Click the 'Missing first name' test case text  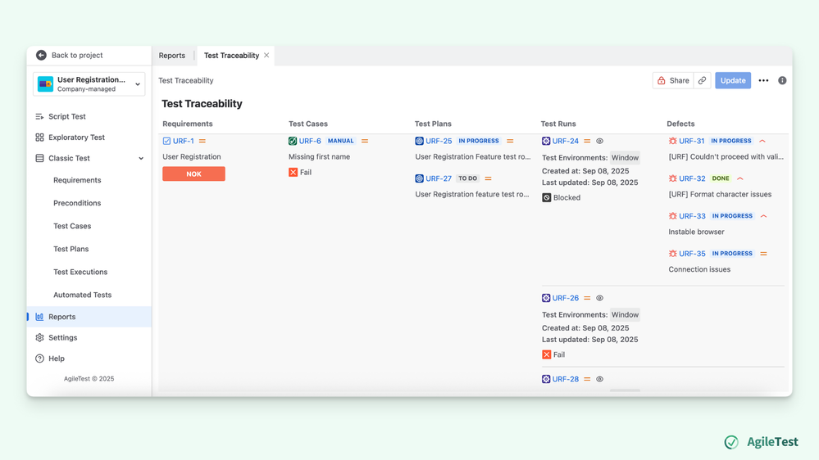pyautogui.click(x=319, y=156)
